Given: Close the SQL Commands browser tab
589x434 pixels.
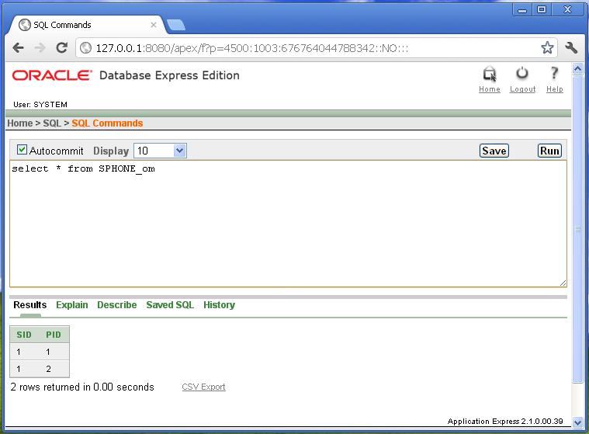Looking at the screenshot, I should pyautogui.click(x=153, y=25).
